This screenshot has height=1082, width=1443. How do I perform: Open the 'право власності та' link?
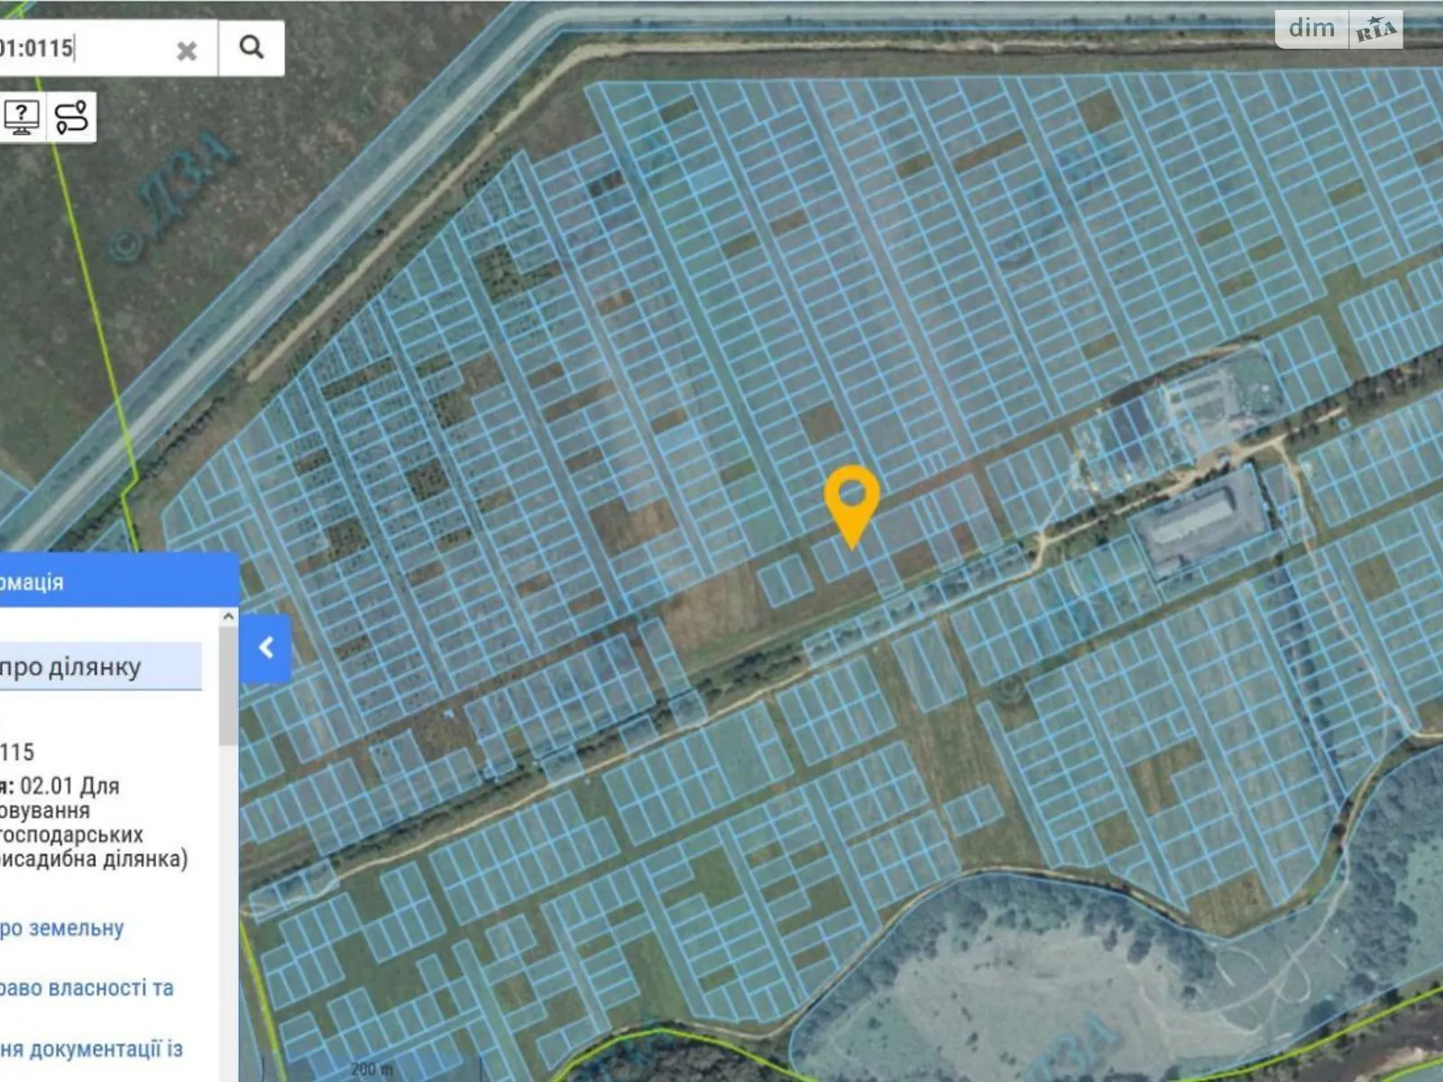point(86,988)
